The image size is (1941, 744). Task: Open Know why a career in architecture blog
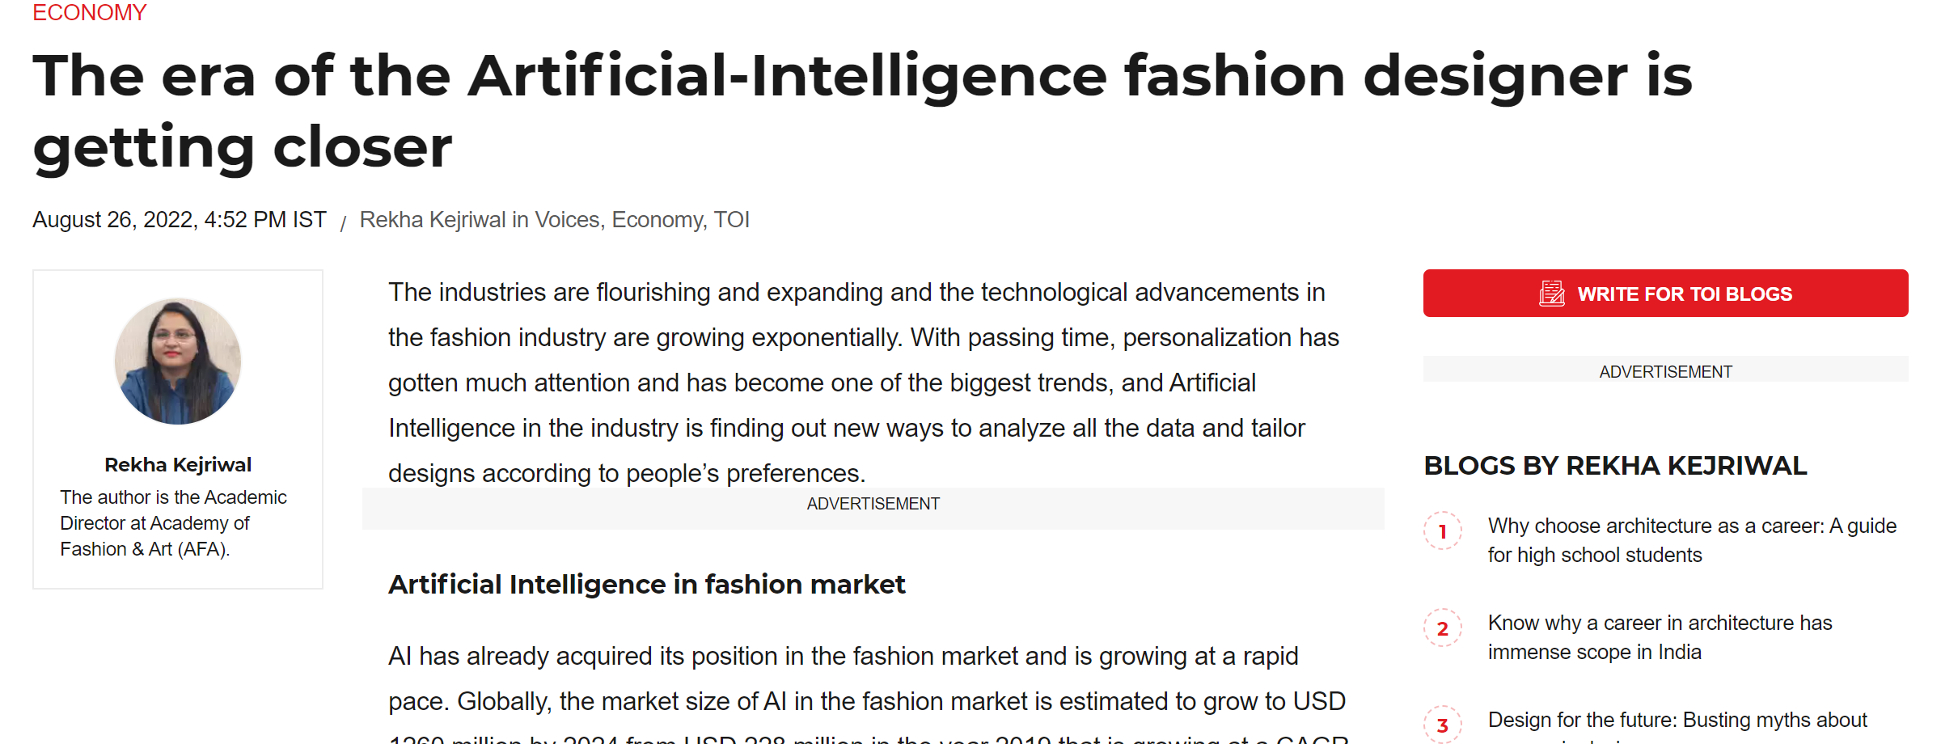(x=1660, y=637)
